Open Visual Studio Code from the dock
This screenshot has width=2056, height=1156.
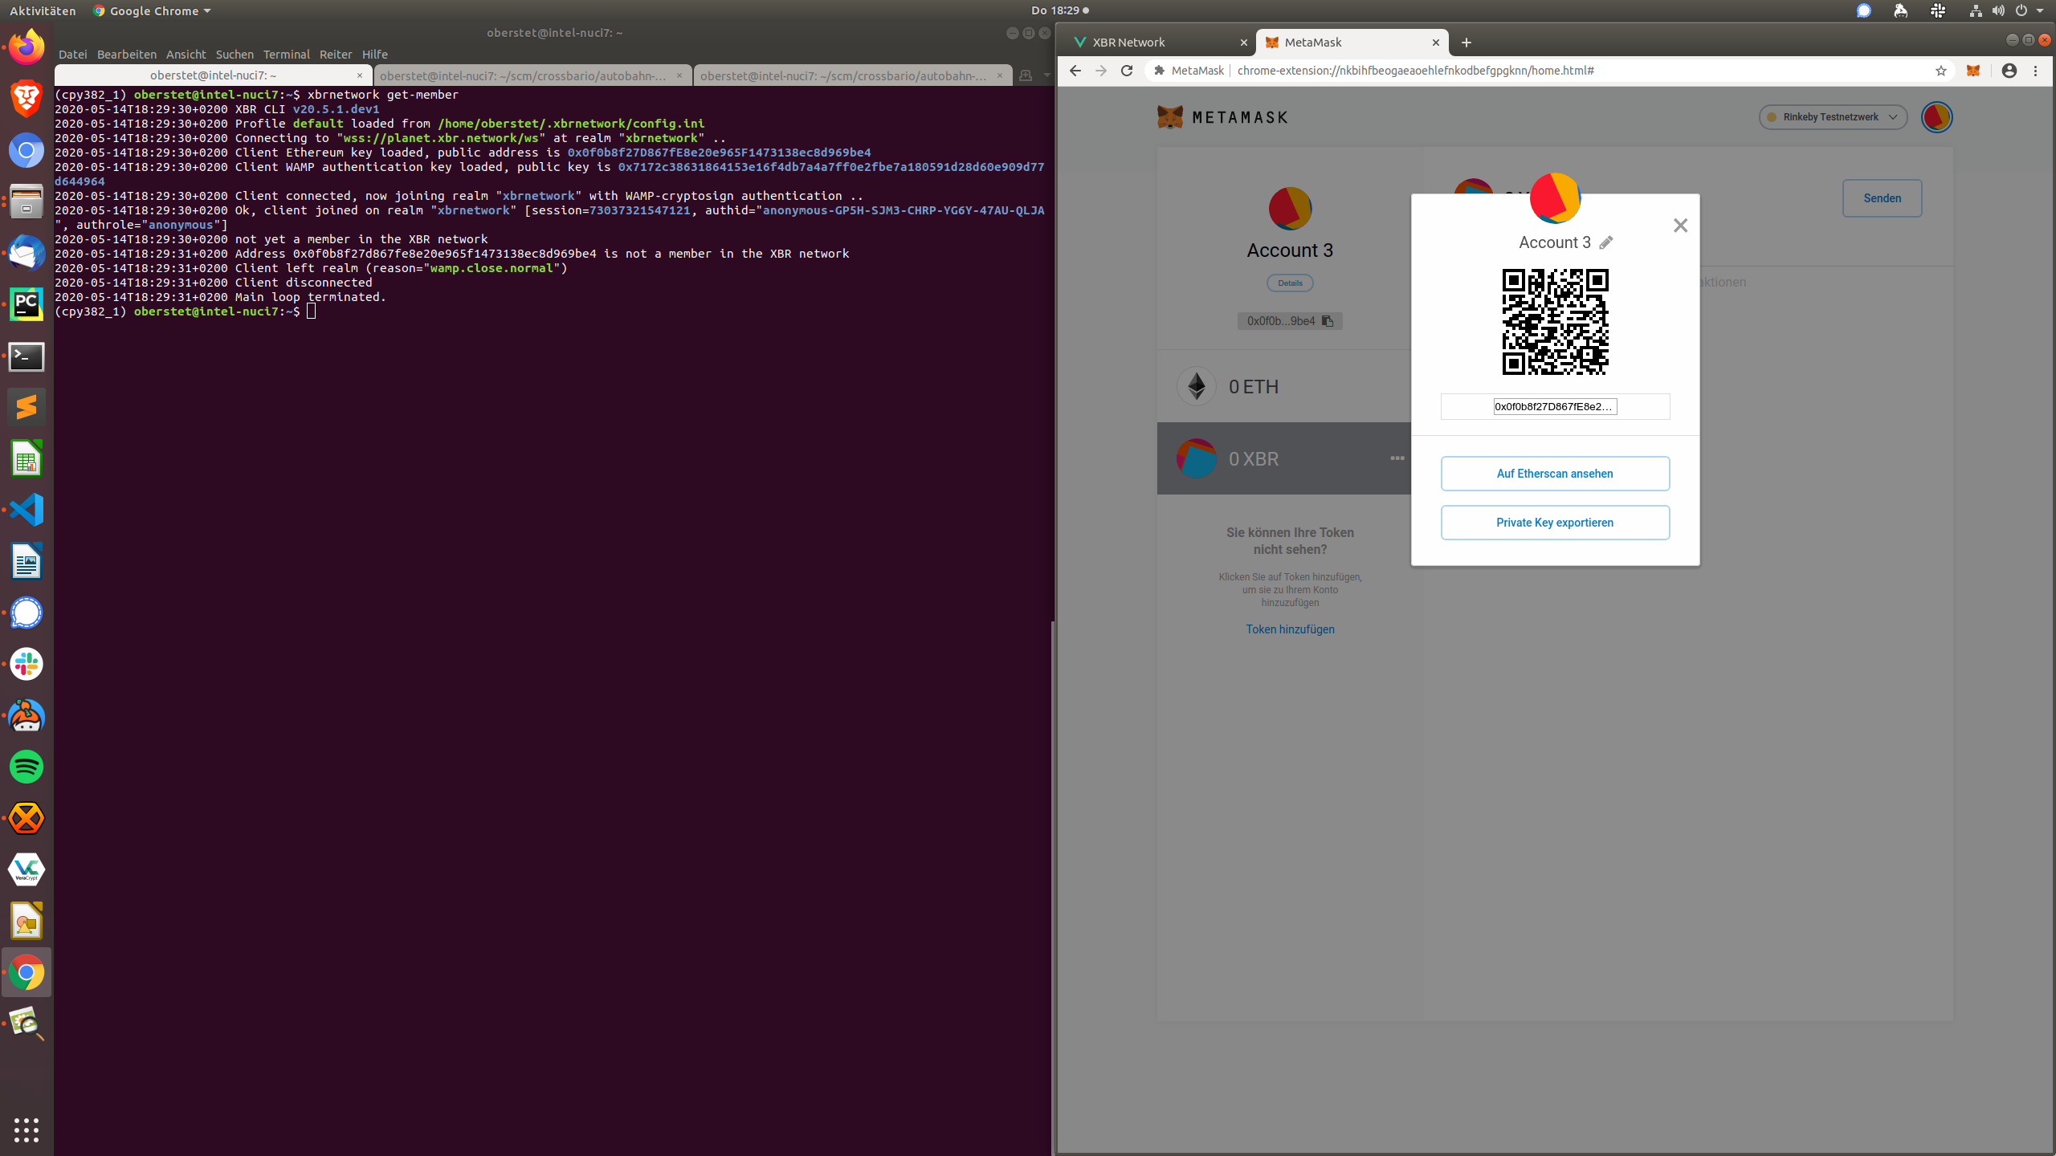click(x=27, y=510)
